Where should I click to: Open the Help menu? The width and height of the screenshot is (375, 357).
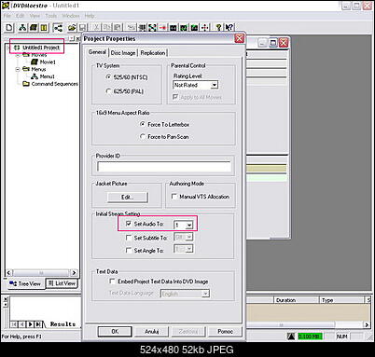90,16
